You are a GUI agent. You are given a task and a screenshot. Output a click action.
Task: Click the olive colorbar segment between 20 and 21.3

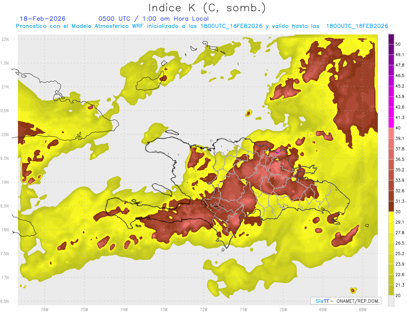pyautogui.click(x=391, y=290)
